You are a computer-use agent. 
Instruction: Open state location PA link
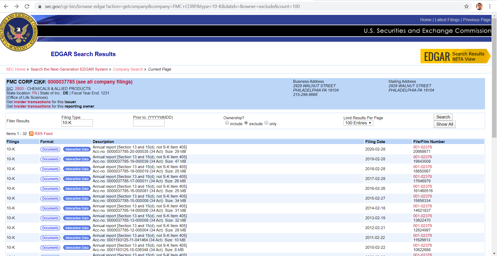pos(34,93)
